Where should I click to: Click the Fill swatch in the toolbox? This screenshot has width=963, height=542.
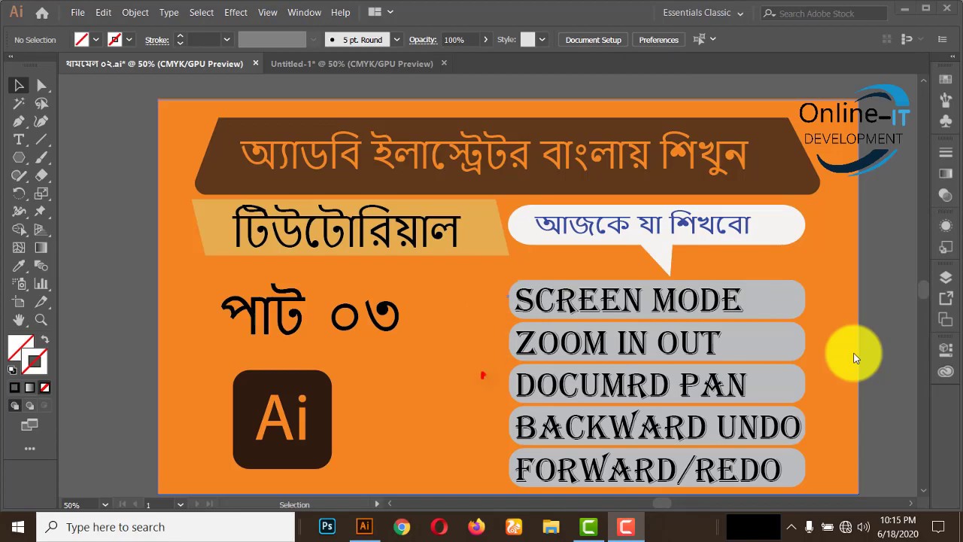click(x=20, y=349)
